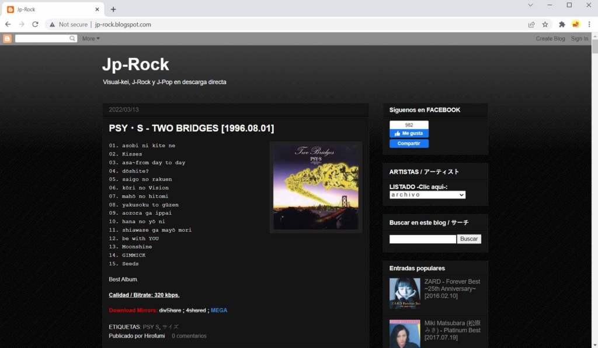Open the Jp-Rock blog title
Viewport: 598px width, 348px height.
point(135,64)
